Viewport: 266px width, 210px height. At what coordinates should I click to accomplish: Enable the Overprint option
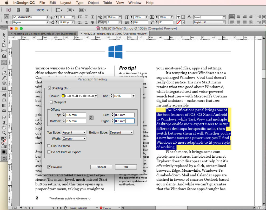(51, 102)
